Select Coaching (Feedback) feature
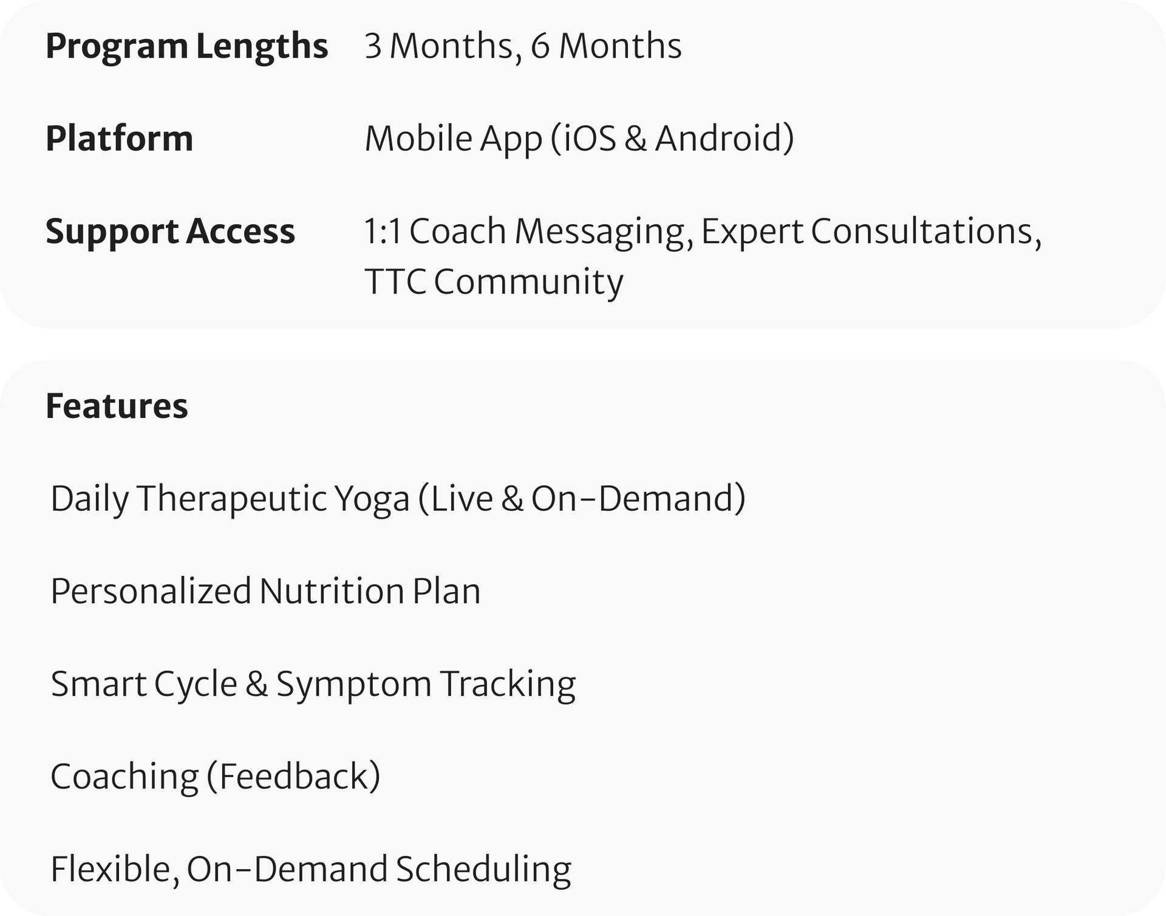This screenshot has width=1166, height=916. click(x=216, y=777)
